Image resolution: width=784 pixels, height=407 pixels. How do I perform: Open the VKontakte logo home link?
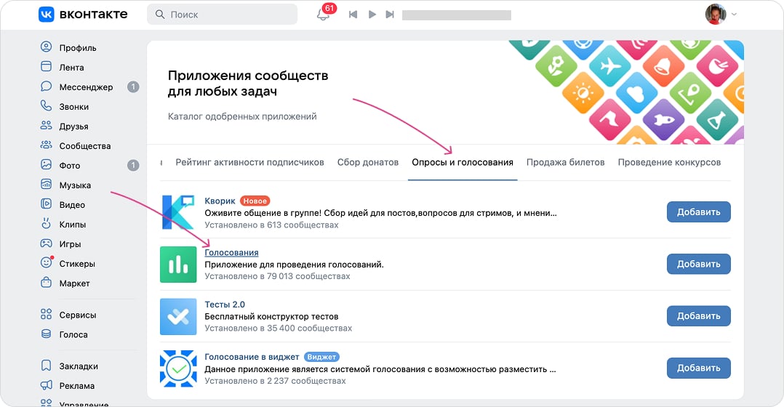click(x=83, y=14)
